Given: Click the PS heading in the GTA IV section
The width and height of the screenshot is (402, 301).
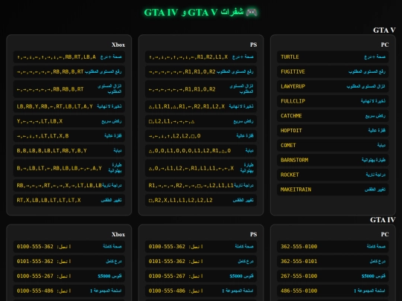Looking at the screenshot, I should click(254, 234).
